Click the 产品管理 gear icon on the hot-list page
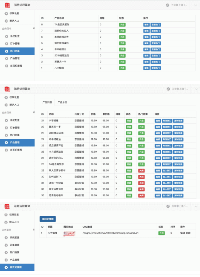The width and height of the screenshot is (200, 277). (x=7, y=58)
